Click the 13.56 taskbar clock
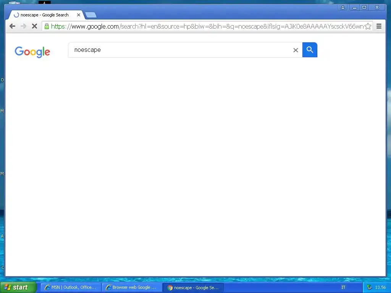 (380, 287)
